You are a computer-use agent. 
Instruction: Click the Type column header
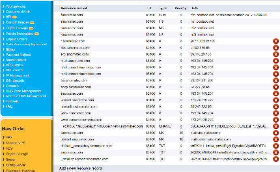click(162, 8)
